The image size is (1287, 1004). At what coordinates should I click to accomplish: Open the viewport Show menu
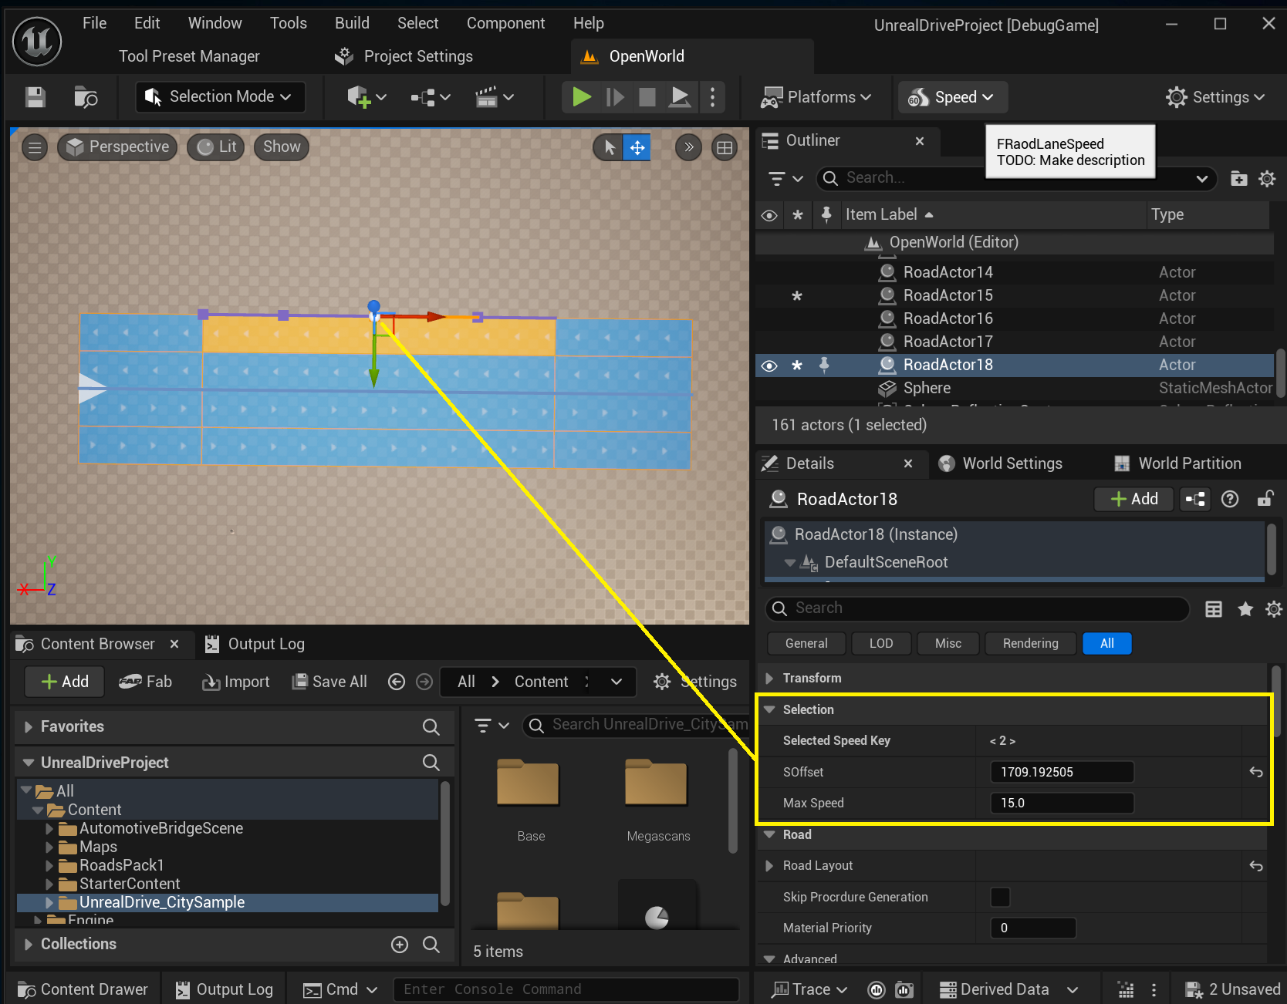(282, 147)
